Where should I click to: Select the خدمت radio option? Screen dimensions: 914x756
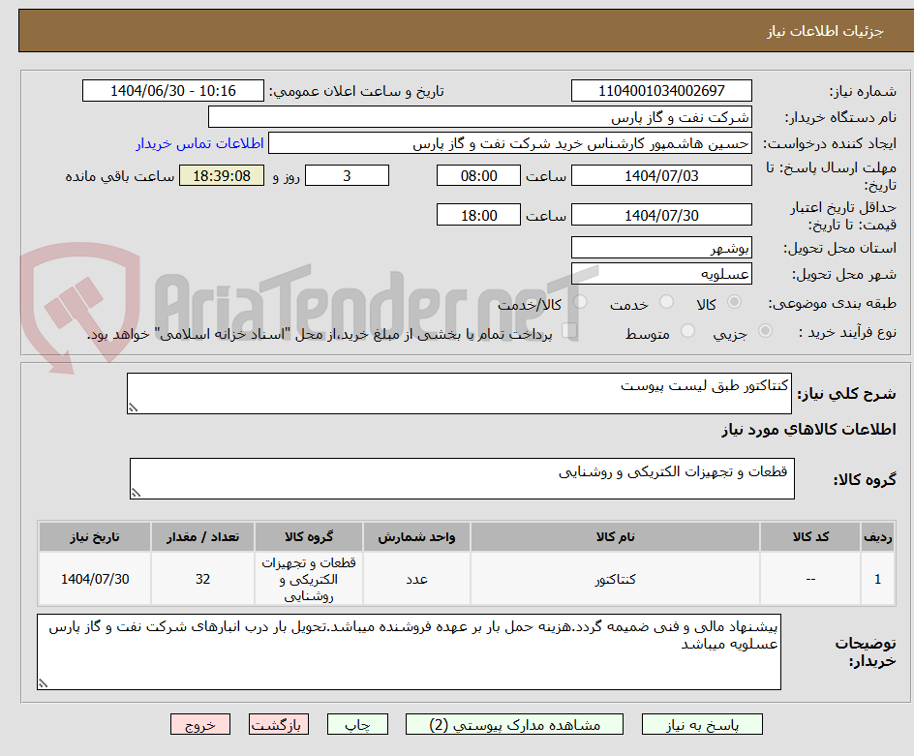coord(668,301)
